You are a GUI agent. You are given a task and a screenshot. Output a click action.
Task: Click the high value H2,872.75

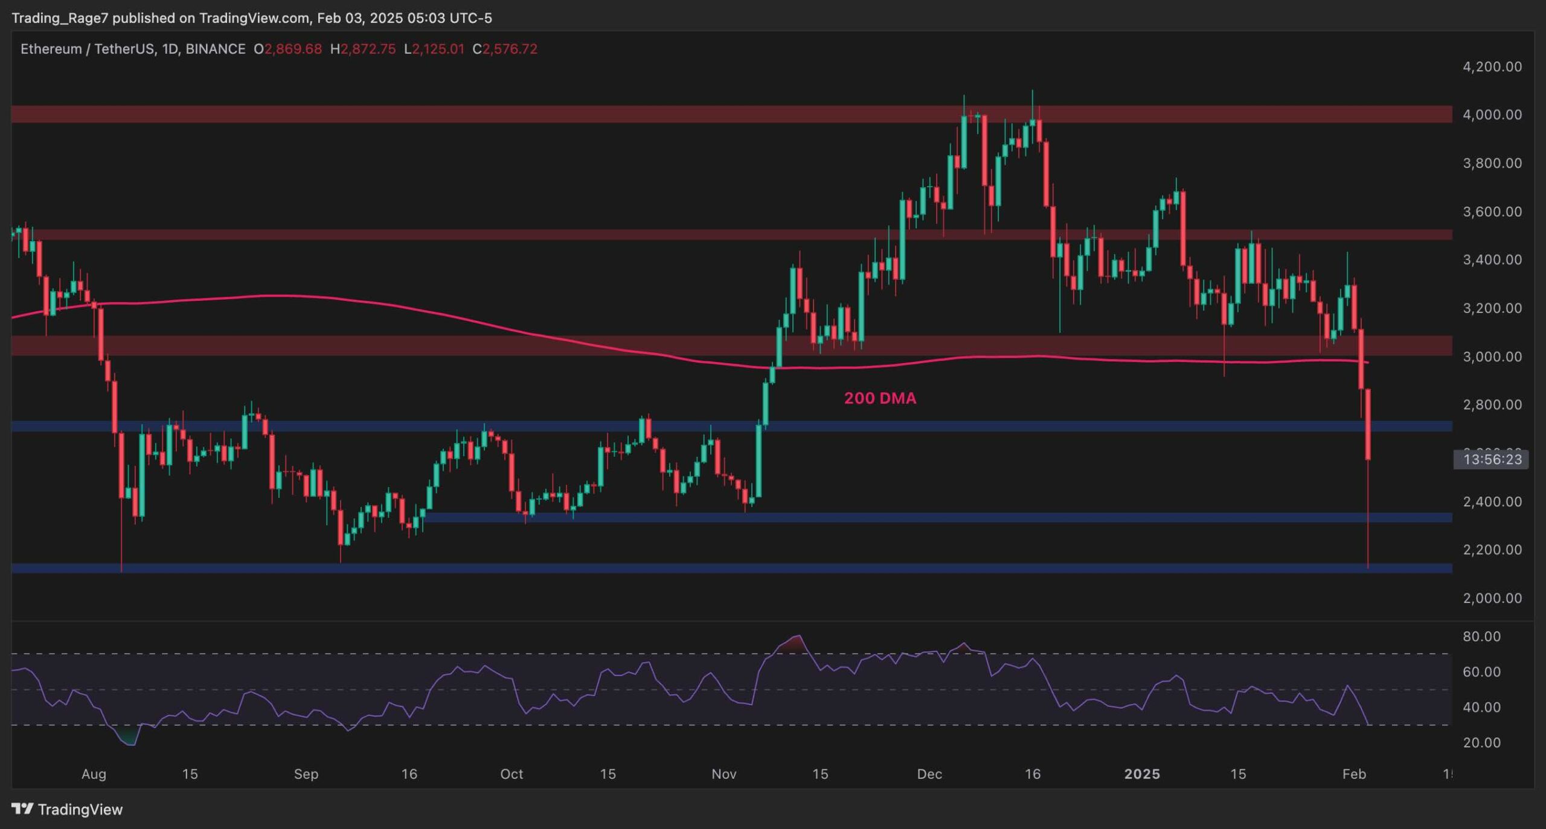363,49
